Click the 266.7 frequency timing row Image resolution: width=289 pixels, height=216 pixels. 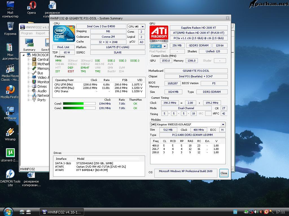click(188, 149)
